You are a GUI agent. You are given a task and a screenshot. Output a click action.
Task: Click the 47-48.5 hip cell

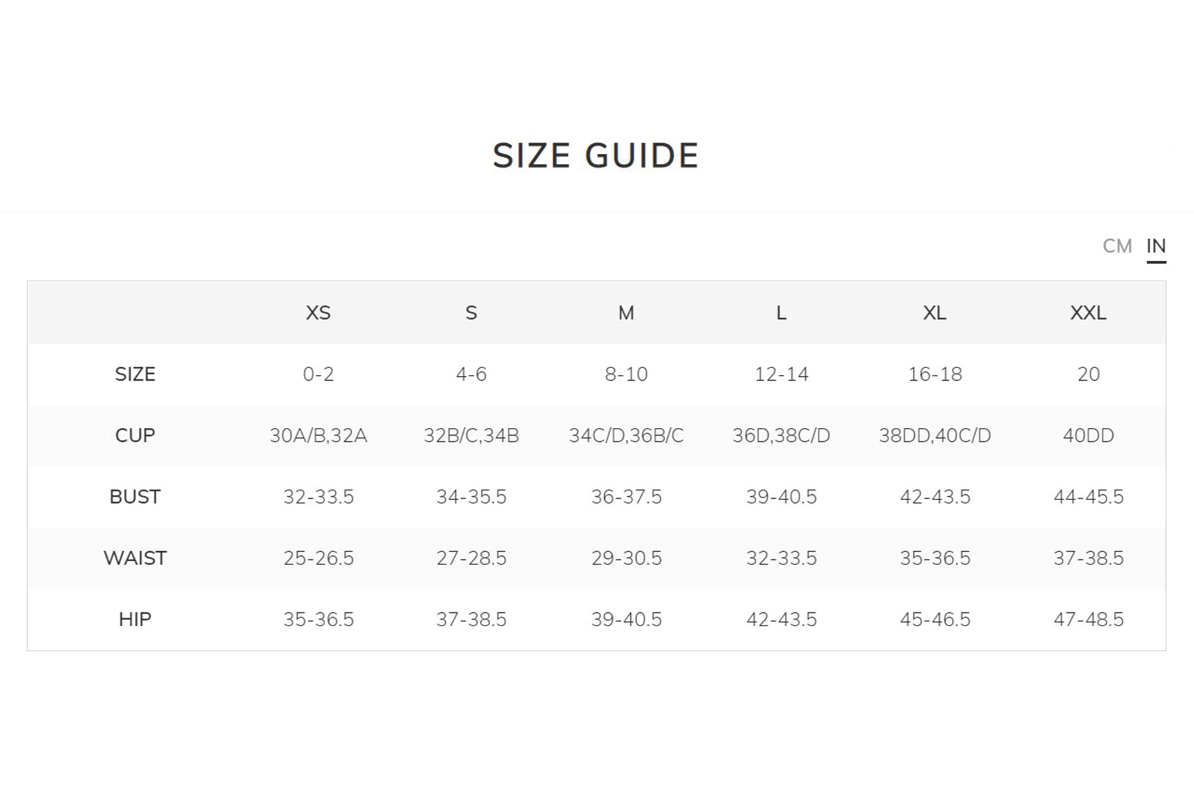point(1088,620)
